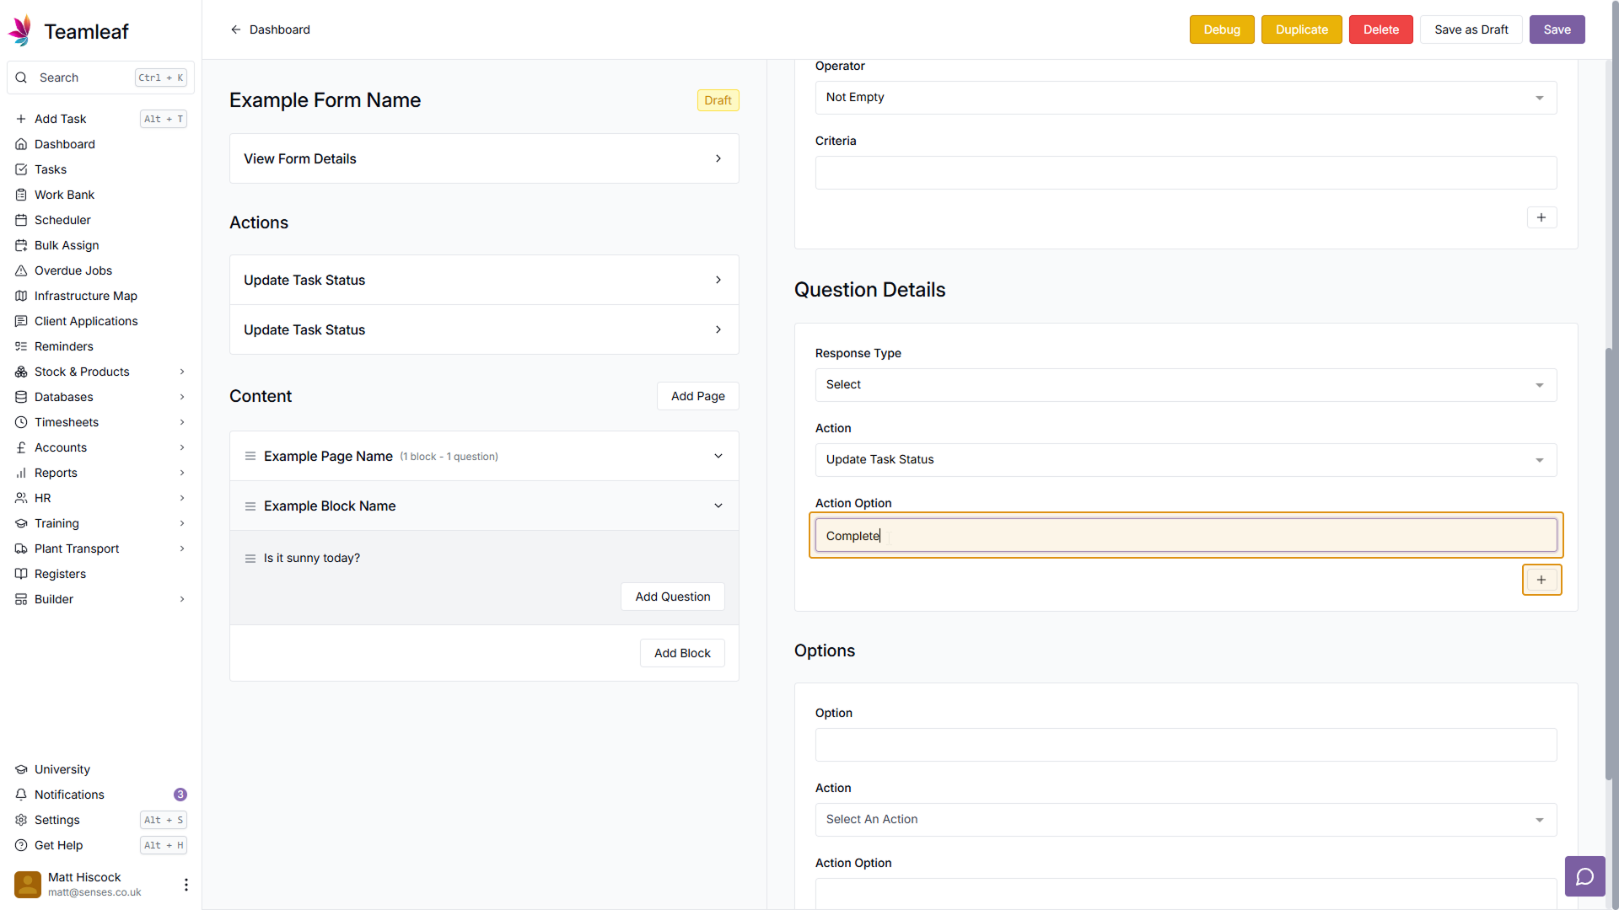The height and width of the screenshot is (910, 1619).
Task: Collapse the Example Block Name section
Action: [x=718, y=506]
